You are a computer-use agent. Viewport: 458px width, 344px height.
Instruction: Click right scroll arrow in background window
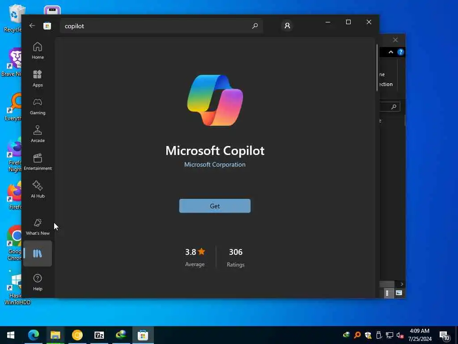click(402, 284)
